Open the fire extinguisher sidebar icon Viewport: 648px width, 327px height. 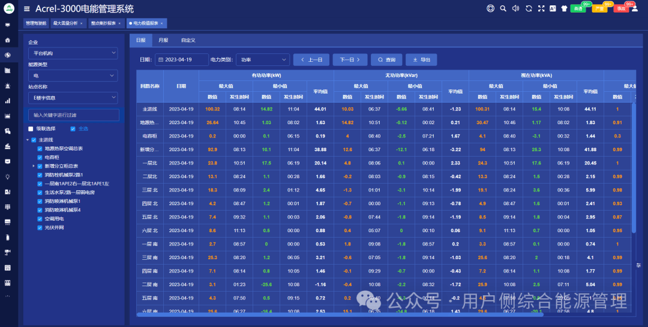pos(7,237)
